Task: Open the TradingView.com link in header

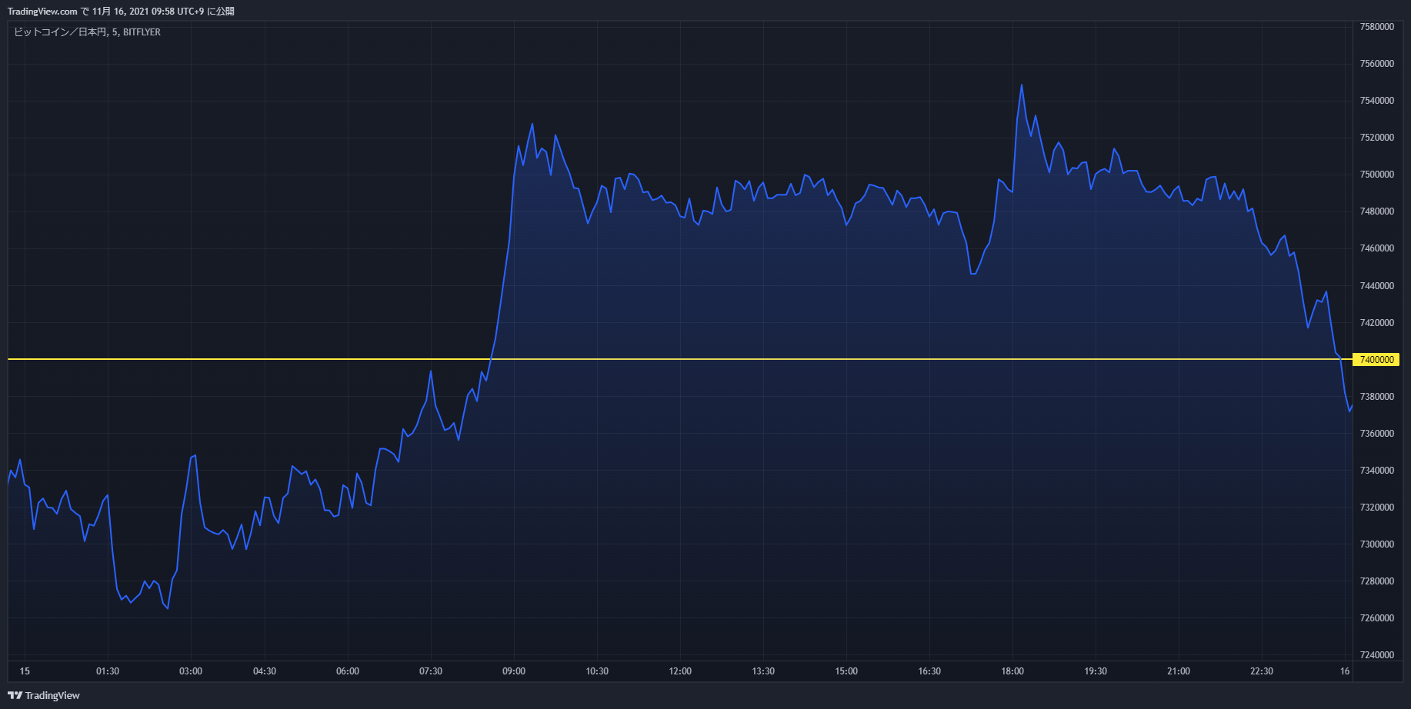Action: [x=42, y=12]
